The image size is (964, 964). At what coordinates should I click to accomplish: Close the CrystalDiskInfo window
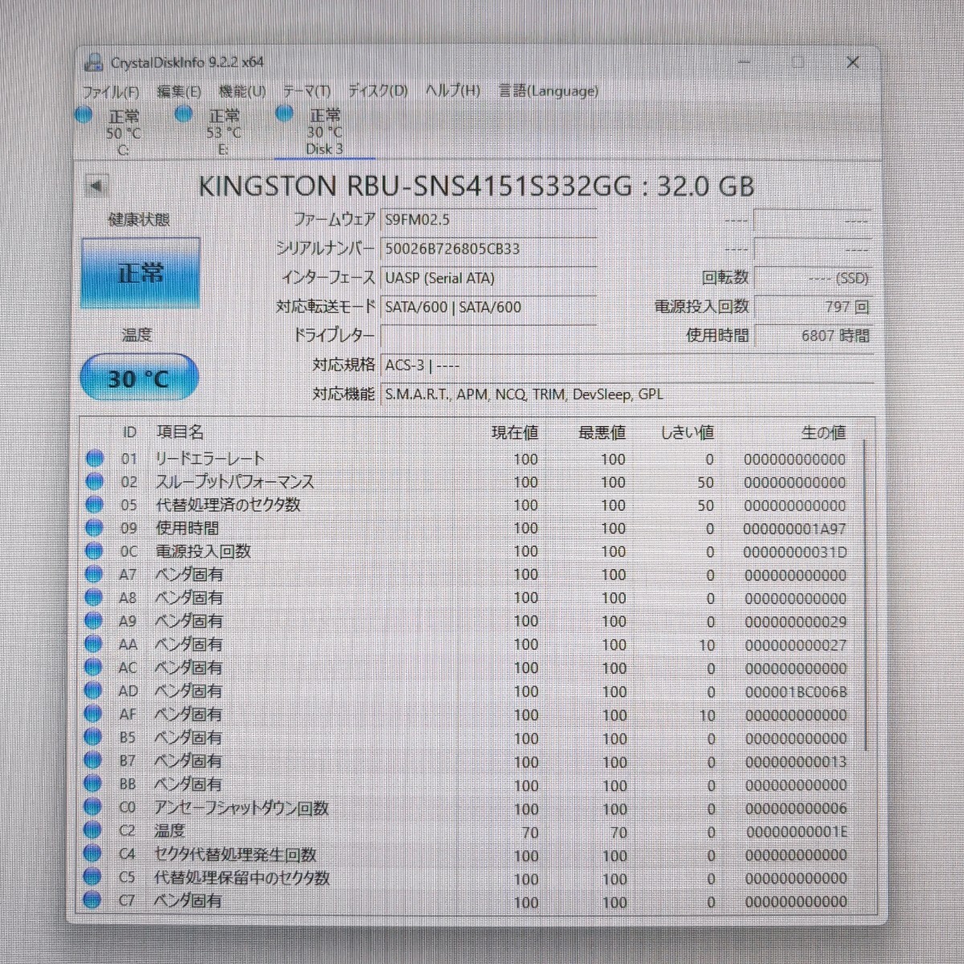point(853,62)
